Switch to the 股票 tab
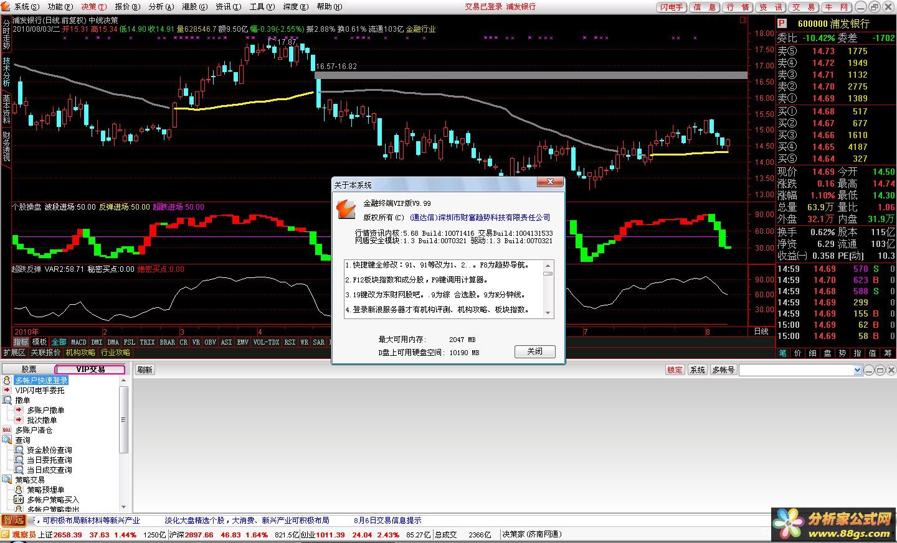Screen dimensions: 897x543 click(x=29, y=369)
